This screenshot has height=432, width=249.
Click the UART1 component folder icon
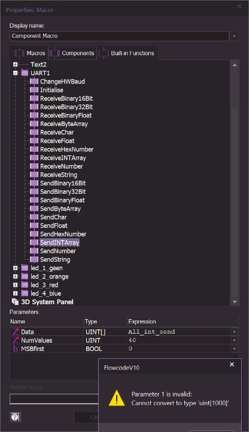[x=25, y=73]
